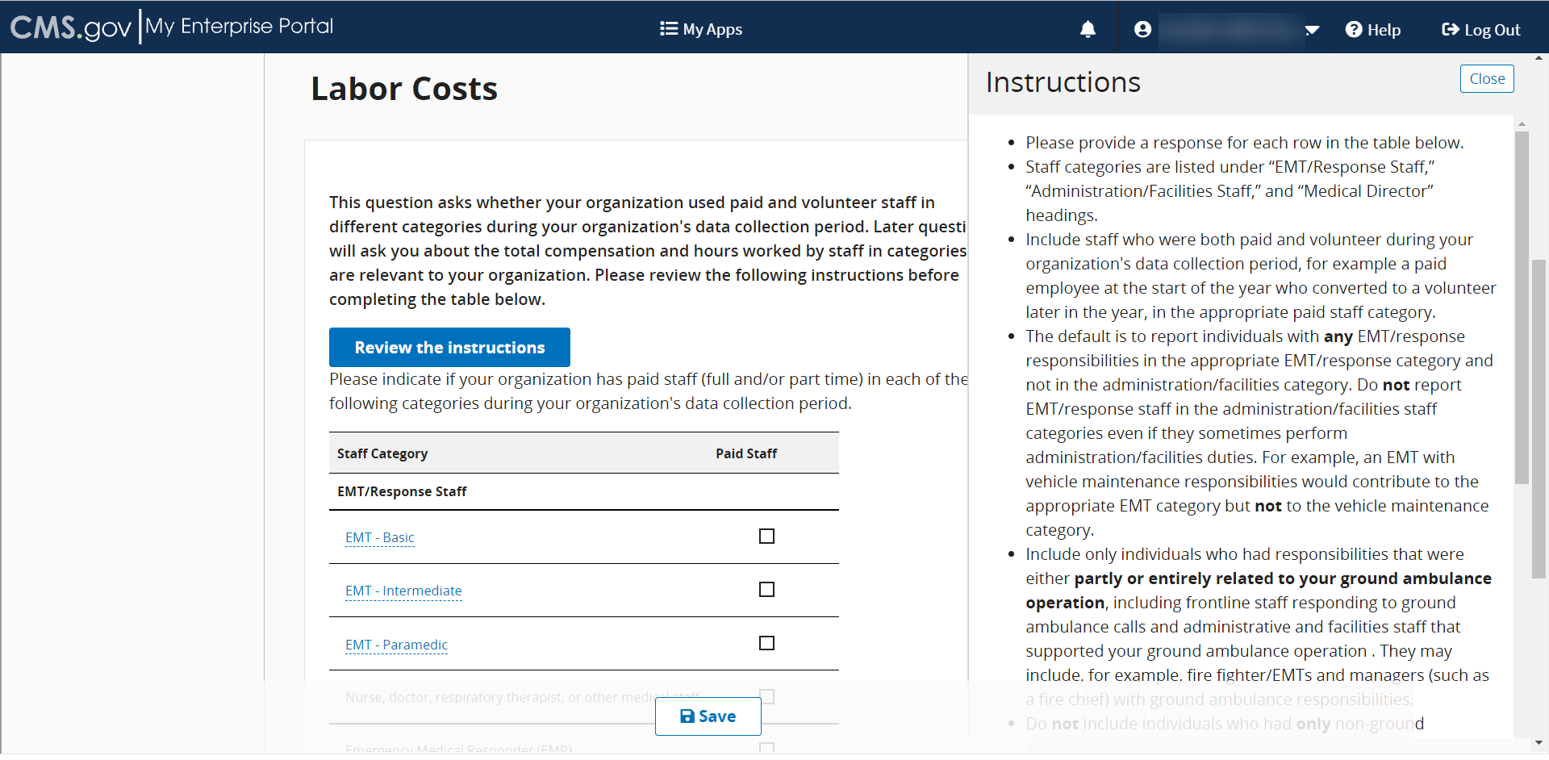Expand the user account dropdown arrow
Screen dimensions: 1549x760
(1312, 31)
